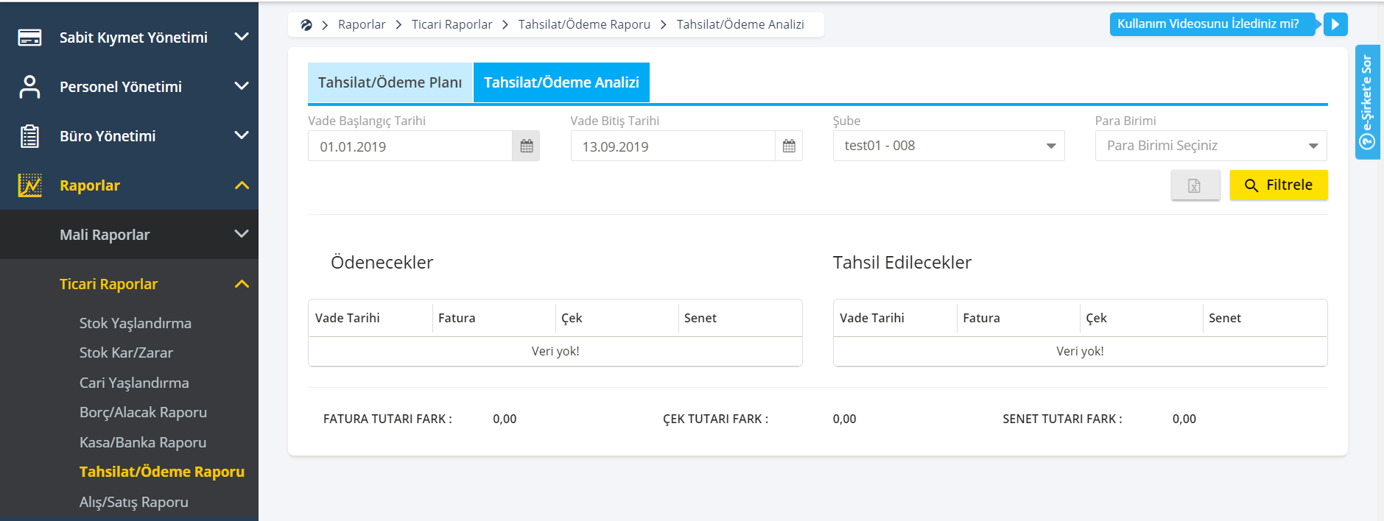Viewport: 1384px width, 521px height.
Task: Open the Vade Başlangıç Tarihi calendar icon
Action: (526, 146)
